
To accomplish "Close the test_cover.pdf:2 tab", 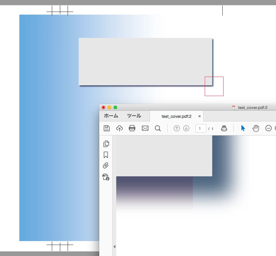I will coord(199,116).
